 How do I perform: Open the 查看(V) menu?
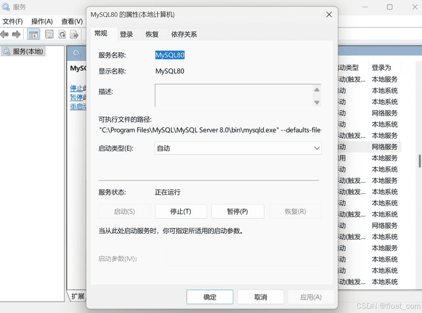[72, 21]
